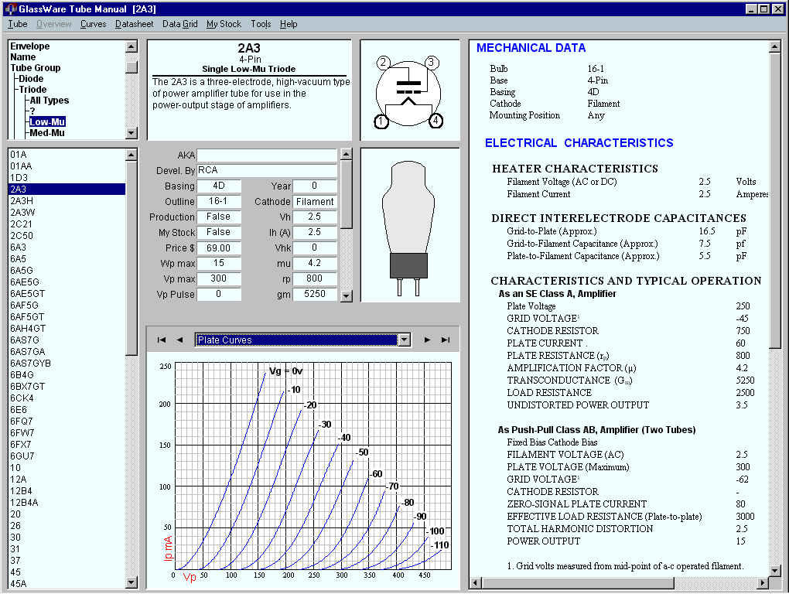Screen dimensions: 789x594
Task: Open the Tools menu
Action: pos(261,24)
